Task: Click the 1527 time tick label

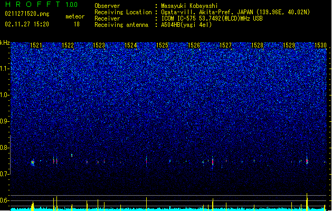Action: [x=225, y=45]
